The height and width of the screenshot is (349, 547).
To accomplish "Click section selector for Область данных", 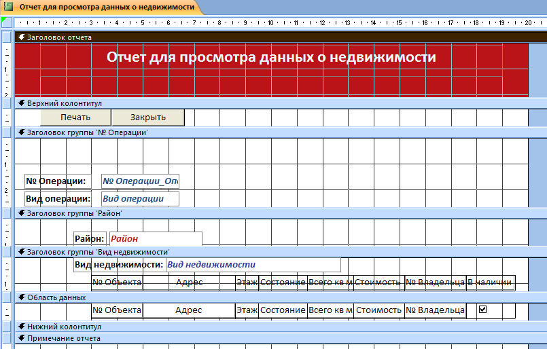I will click(x=7, y=297).
